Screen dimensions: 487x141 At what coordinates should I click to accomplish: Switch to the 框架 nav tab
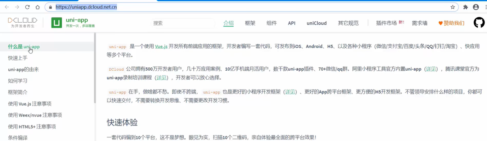pos(250,23)
